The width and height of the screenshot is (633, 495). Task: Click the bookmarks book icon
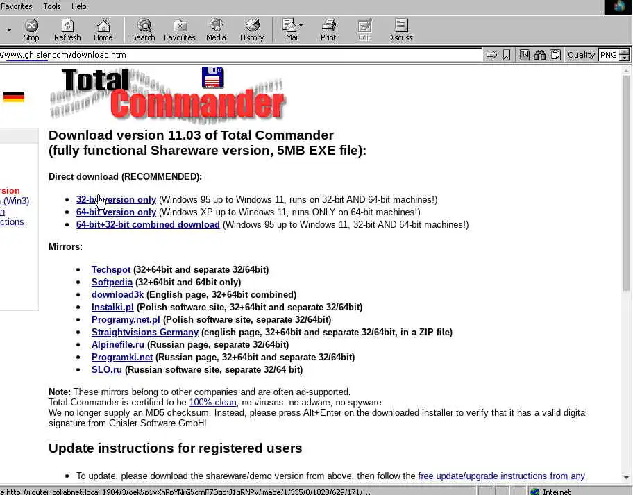[x=525, y=55]
